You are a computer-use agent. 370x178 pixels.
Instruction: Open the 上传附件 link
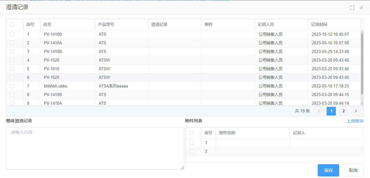[x=355, y=121]
